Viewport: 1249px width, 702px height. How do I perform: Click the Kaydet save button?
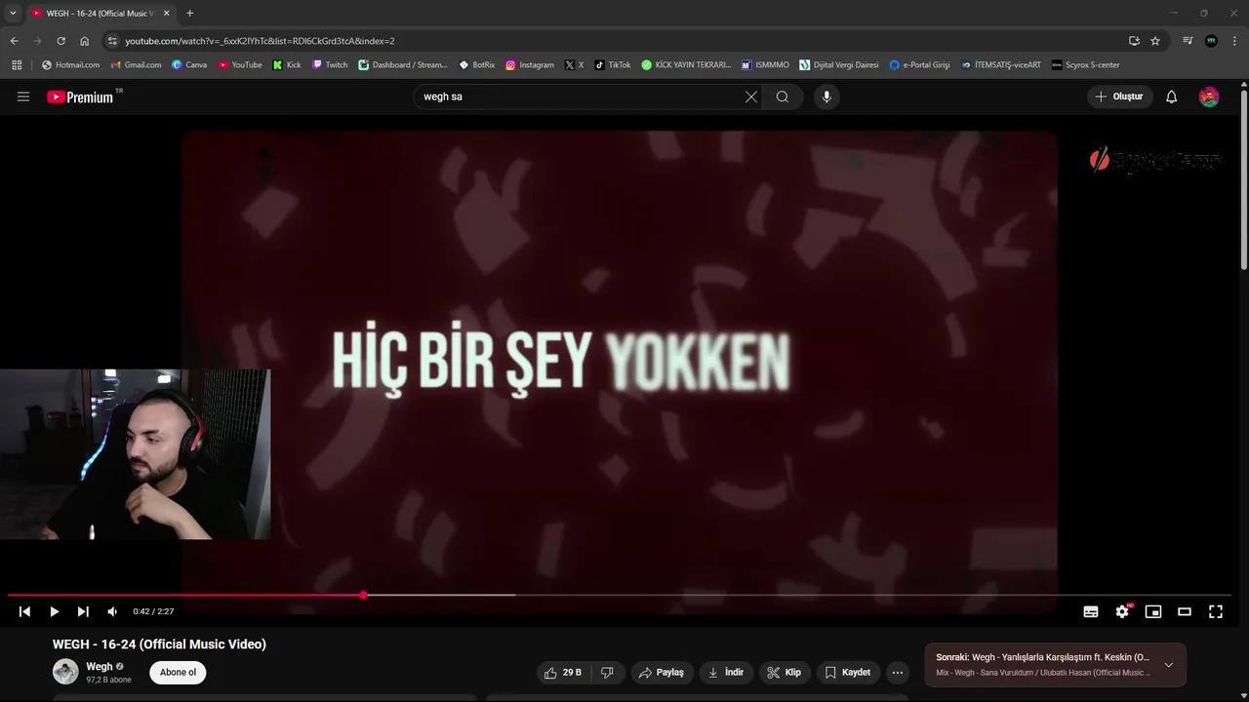pos(847,672)
